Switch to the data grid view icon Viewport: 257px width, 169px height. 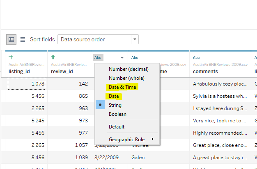pos(11,40)
